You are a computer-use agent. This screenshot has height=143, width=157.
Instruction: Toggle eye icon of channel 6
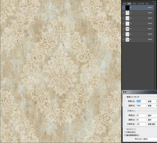[x=124, y=39]
